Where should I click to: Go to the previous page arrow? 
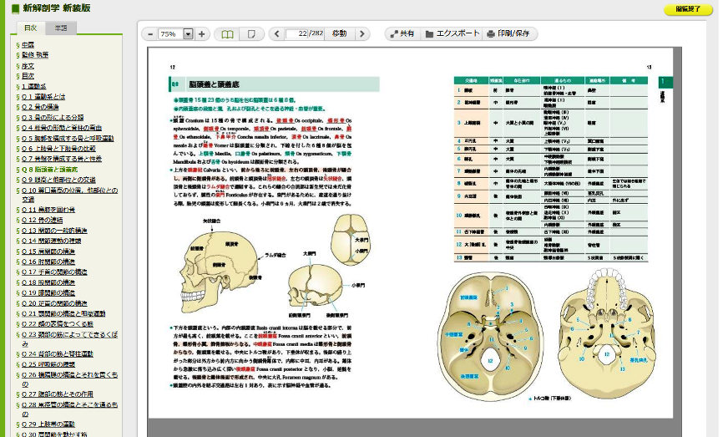276,34
